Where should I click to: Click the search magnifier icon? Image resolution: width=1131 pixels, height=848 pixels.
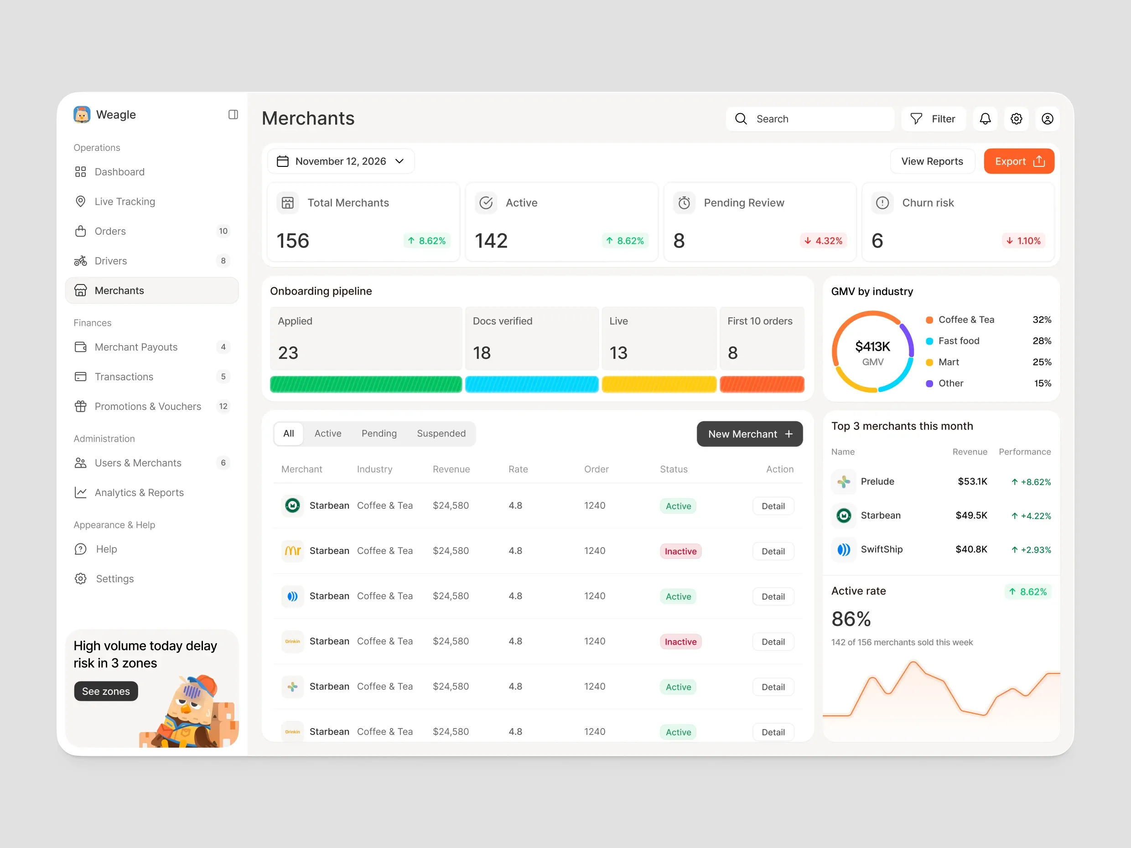(x=741, y=119)
